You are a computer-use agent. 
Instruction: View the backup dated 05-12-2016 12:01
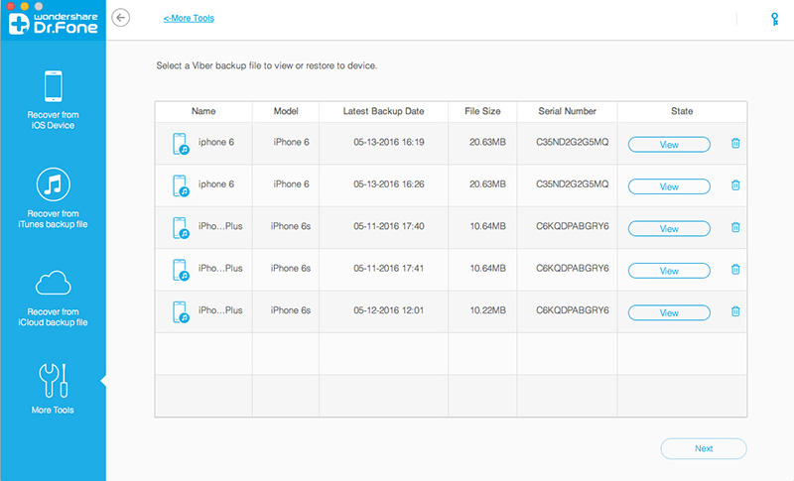tap(669, 312)
